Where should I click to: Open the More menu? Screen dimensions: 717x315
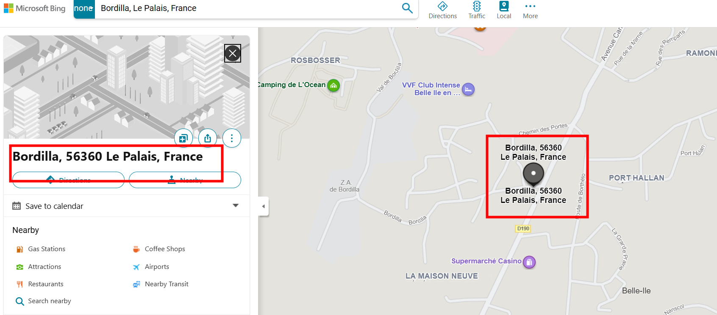[x=530, y=10]
